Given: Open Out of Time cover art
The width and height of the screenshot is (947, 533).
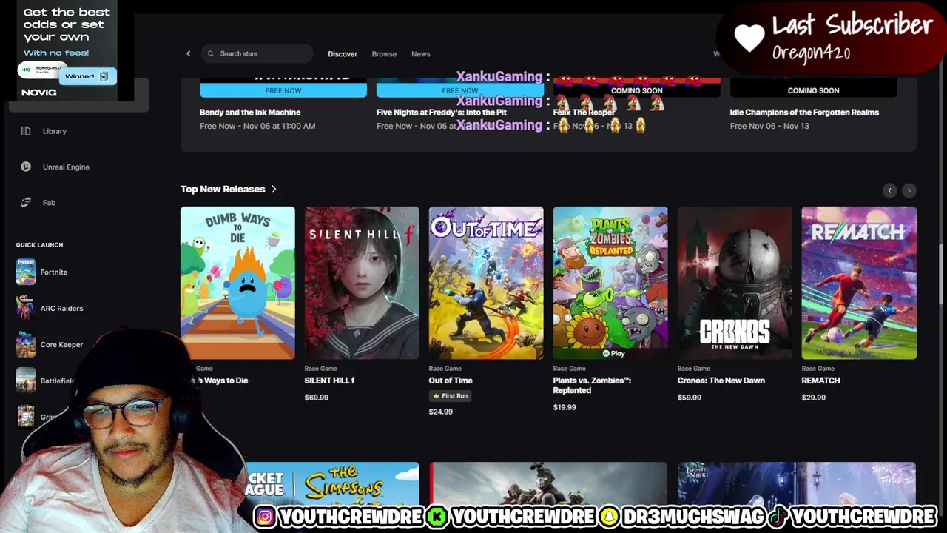Looking at the screenshot, I should point(486,283).
